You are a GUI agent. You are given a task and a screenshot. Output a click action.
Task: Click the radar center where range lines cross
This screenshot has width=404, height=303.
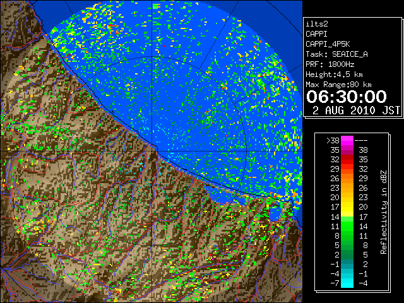(152, 151)
